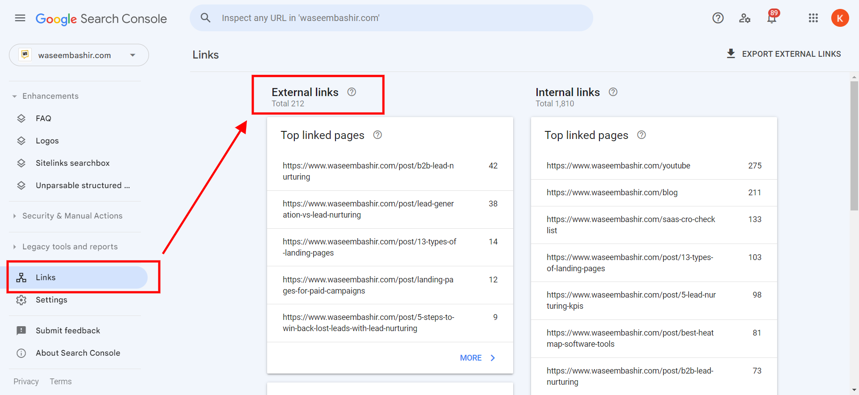The height and width of the screenshot is (395, 859).
Task: Open the Privacy link
Action: [x=26, y=382]
